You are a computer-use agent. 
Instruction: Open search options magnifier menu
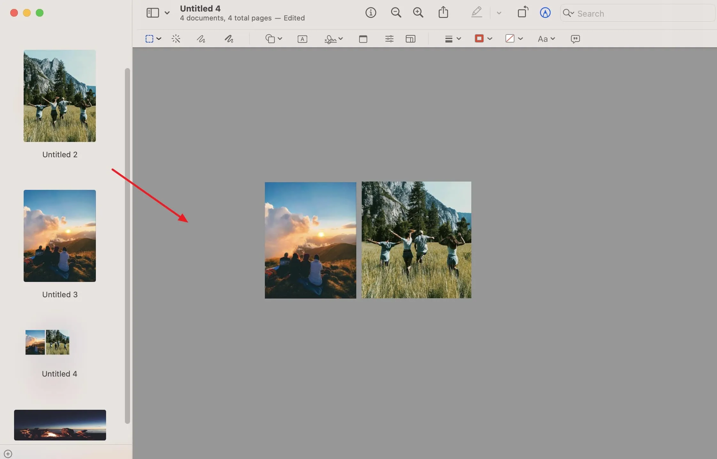(x=568, y=13)
